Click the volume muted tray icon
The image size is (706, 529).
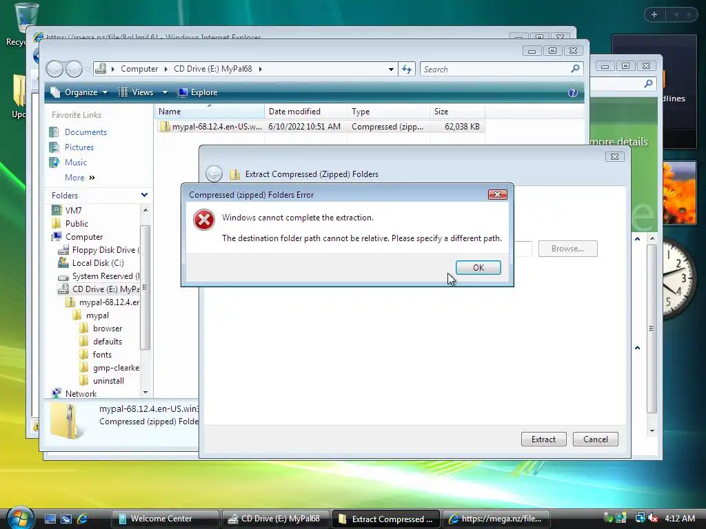(652, 518)
